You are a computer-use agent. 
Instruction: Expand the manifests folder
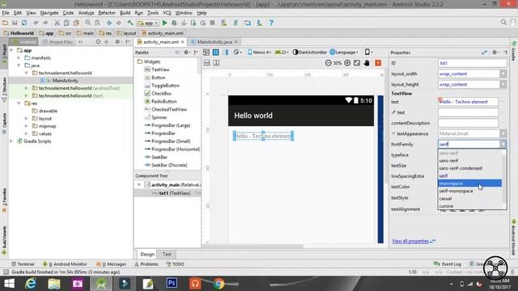pos(19,57)
